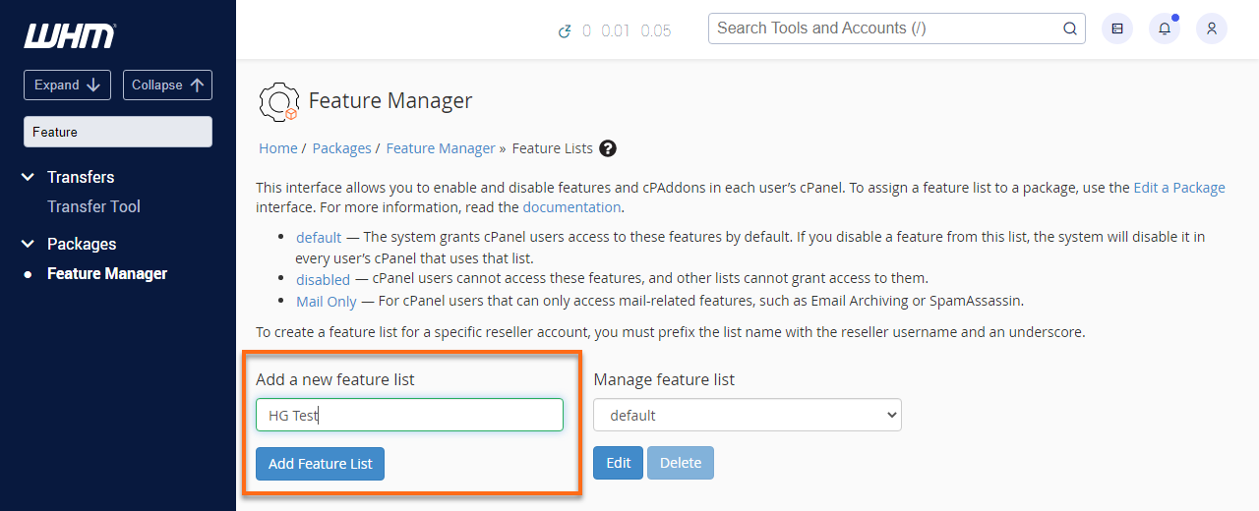Screen dimensions: 1259x511
Task: Go to Packages breadcrumb link
Action: pos(341,148)
